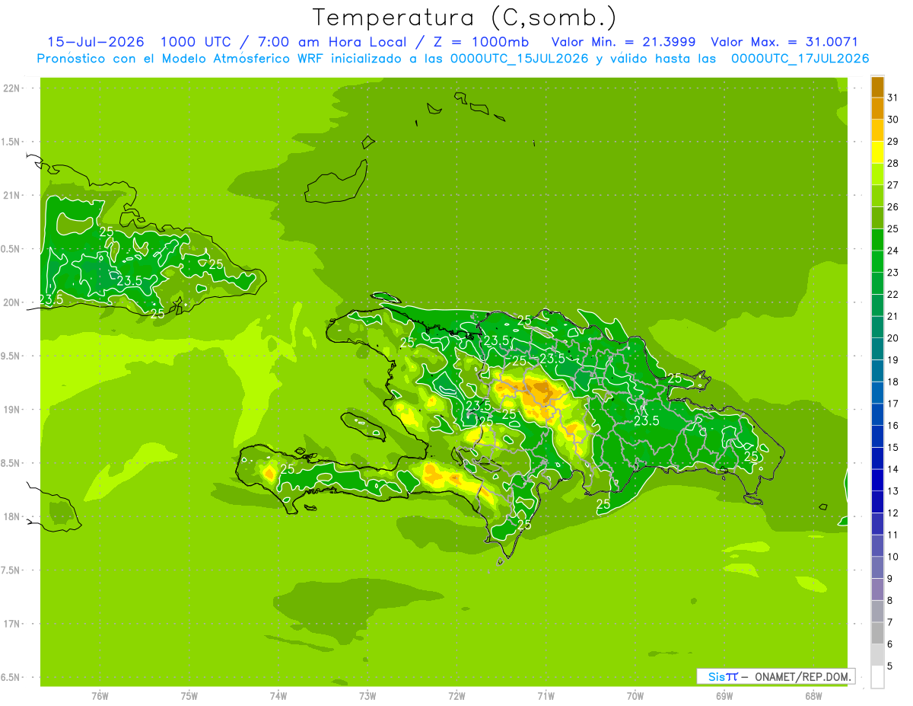The height and width of the screenshot is (706, 913).
Task: Click the 21N latitude axis label
Action: [x=11, y=196]
